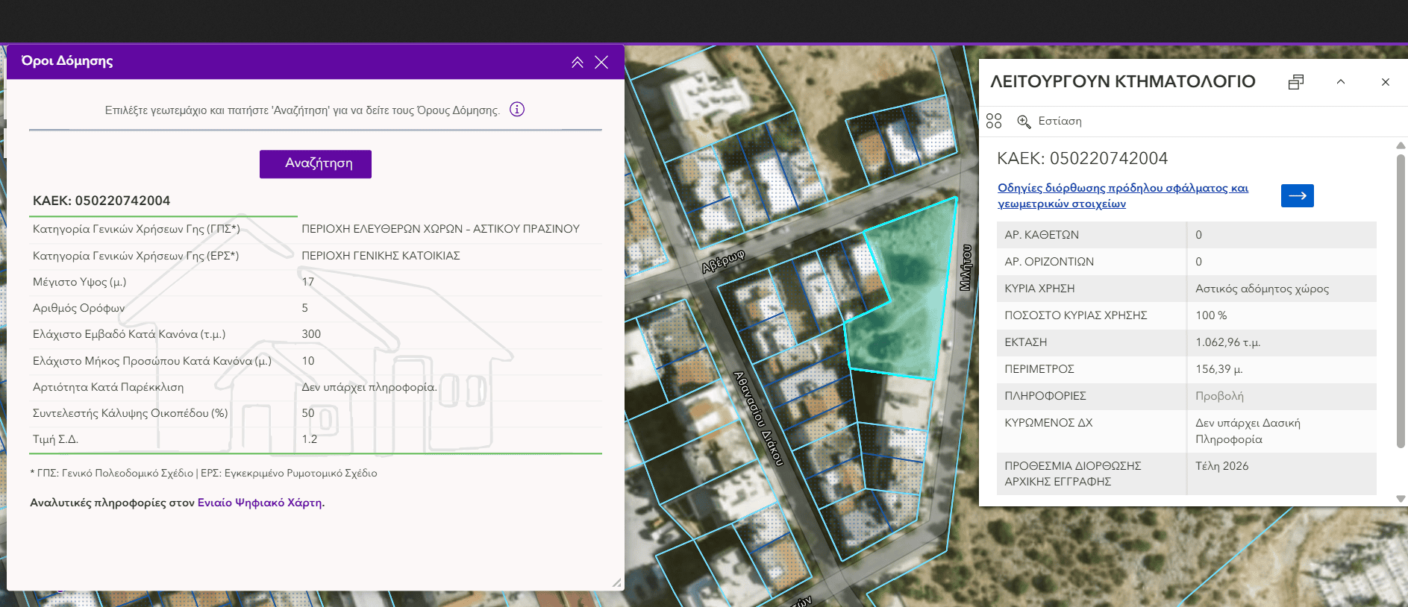This screenshot has height=607, width=1408.
Task: Click the dock window icon in ΚΤΗΜΑΤΟΛΟΓΙΟ panel
Action: click(x=1296, y=82)
